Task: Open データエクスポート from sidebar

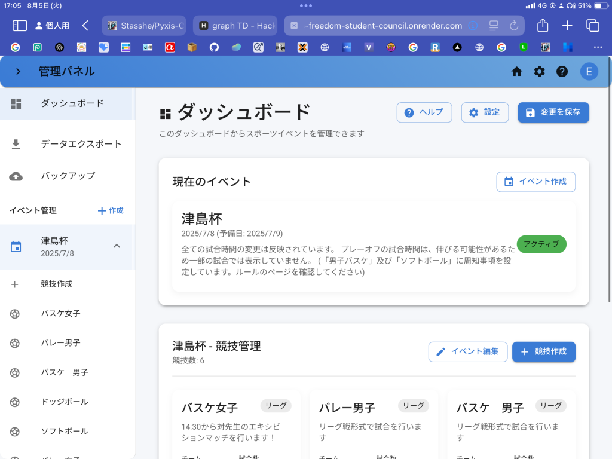Action: pyautogui.click(x=81, y=144)
